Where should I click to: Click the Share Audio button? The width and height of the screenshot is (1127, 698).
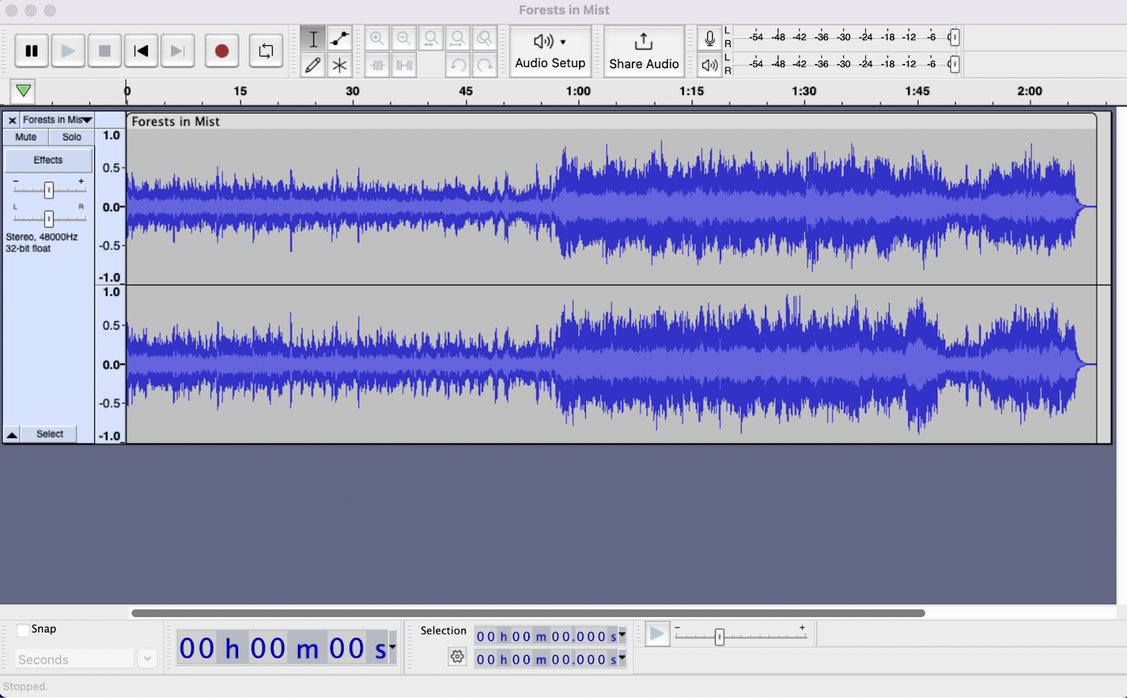pos(643,51)
